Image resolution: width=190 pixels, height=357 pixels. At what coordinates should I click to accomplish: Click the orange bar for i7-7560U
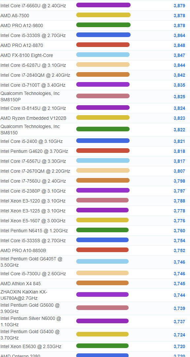coord(103,180)
